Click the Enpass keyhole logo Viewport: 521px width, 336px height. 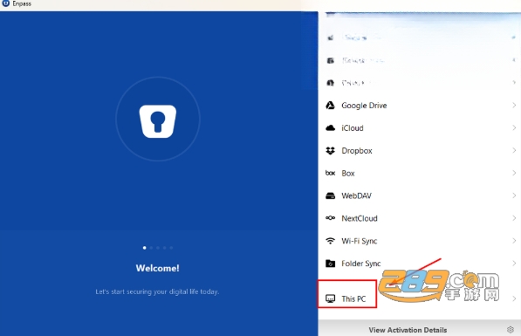(157, 121)
